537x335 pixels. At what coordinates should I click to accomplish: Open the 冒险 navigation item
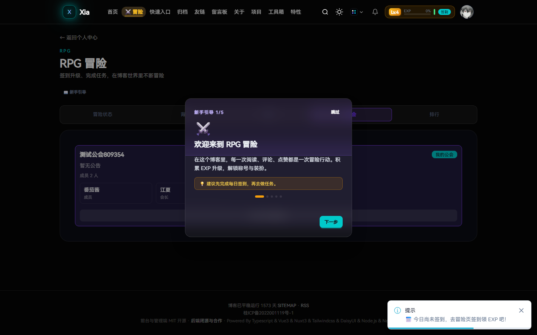(134, 12)
